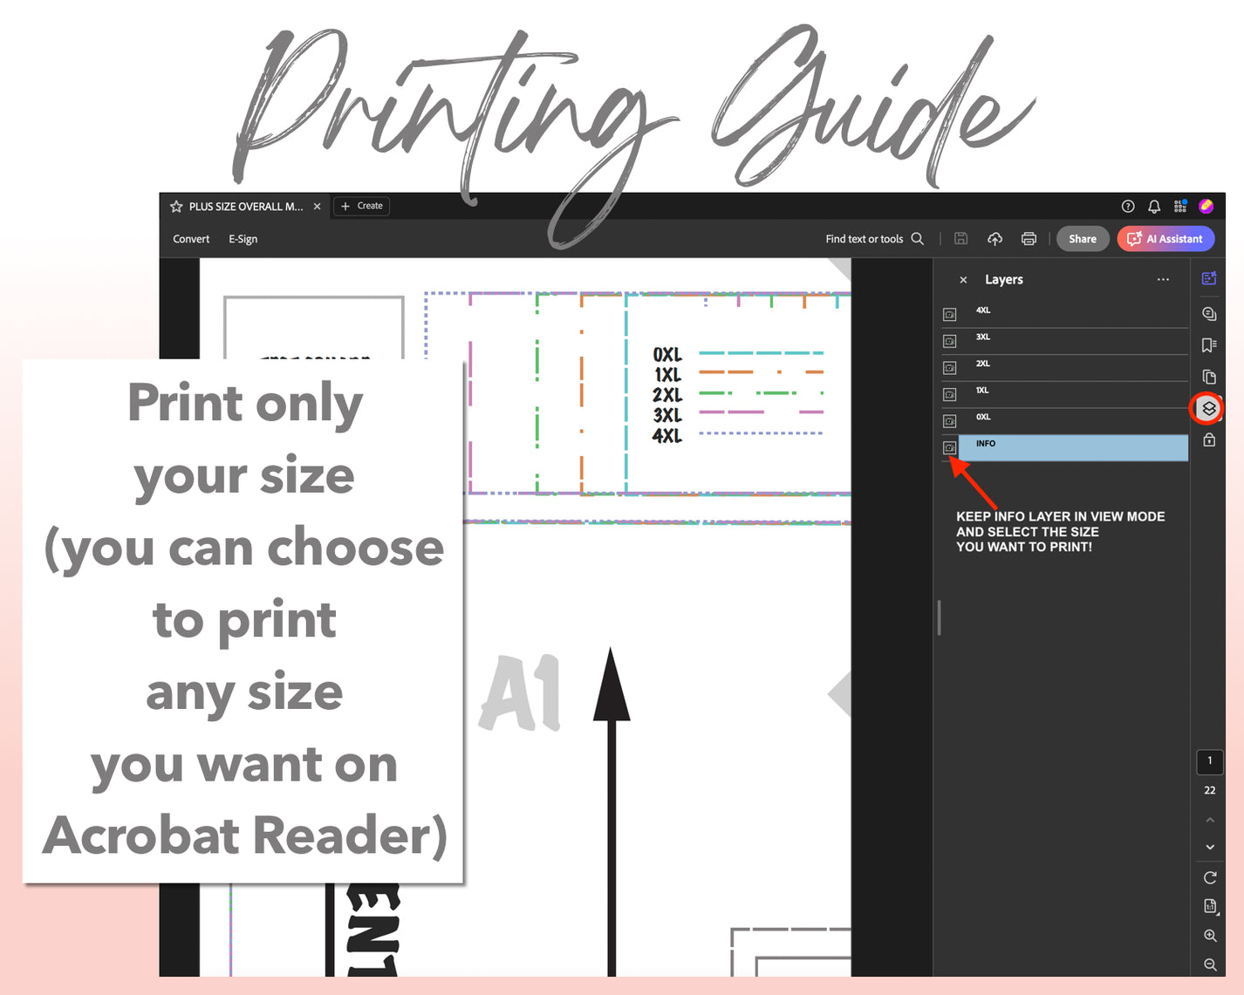The image size is (1244, 995).
Task: Open the AI Assistant button
Action: [1165, 239]
